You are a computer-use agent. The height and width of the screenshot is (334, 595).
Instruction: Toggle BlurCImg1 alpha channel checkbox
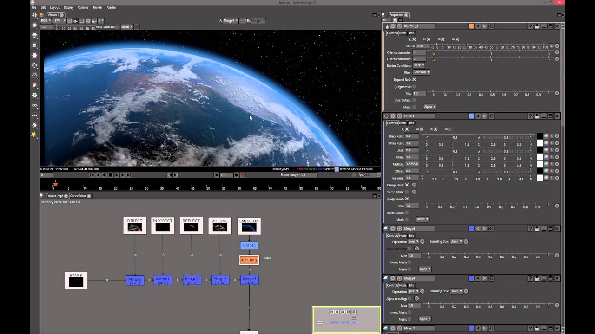[457, 39]
